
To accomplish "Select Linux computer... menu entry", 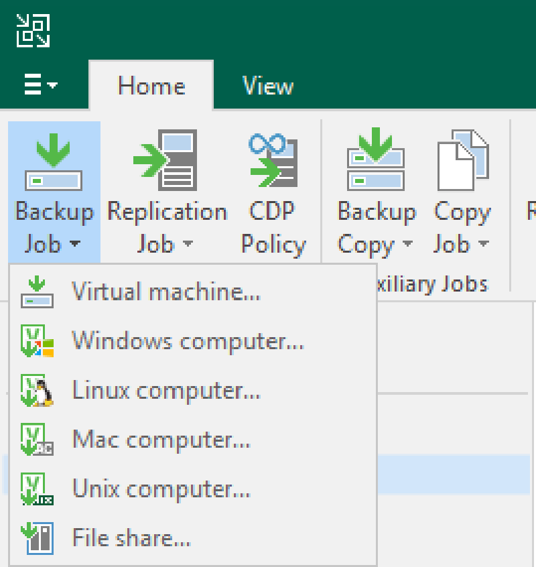I will (193, 390).
